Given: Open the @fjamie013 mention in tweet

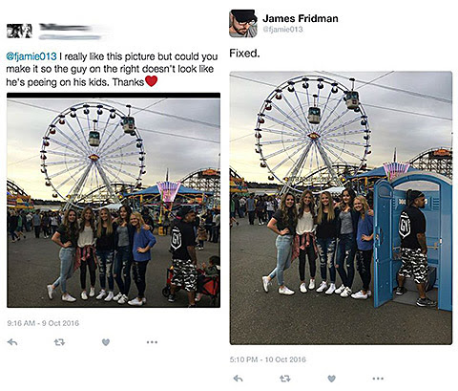Looking at the screenshot, I should click(31, 56).
